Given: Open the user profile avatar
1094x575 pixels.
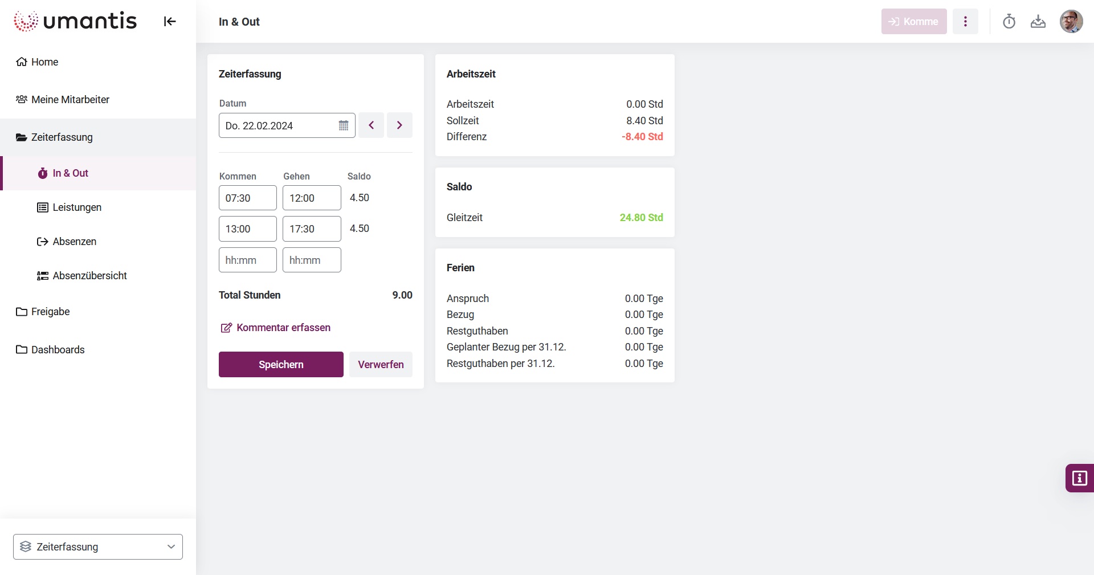Looking at the screenshot, I should click(1071, 22).
